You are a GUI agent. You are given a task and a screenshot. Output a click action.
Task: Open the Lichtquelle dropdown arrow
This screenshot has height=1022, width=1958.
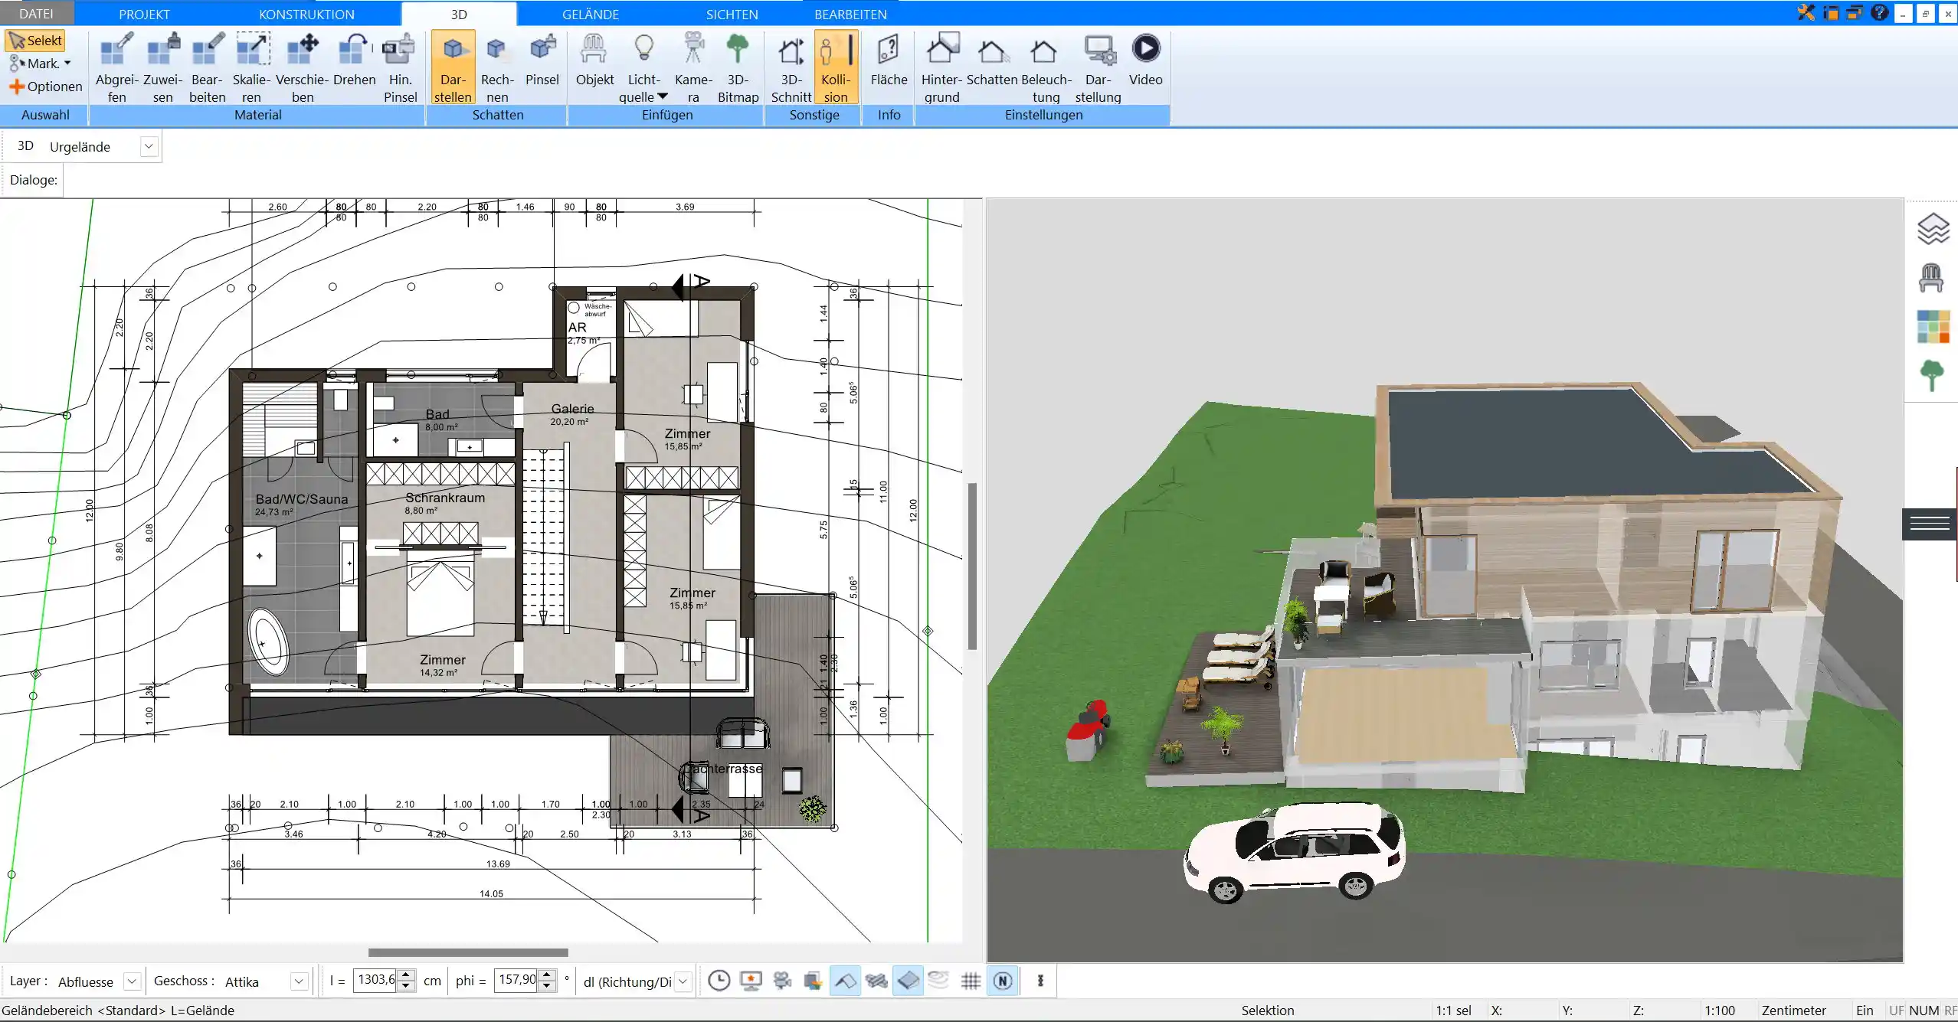tap(663, 96)
